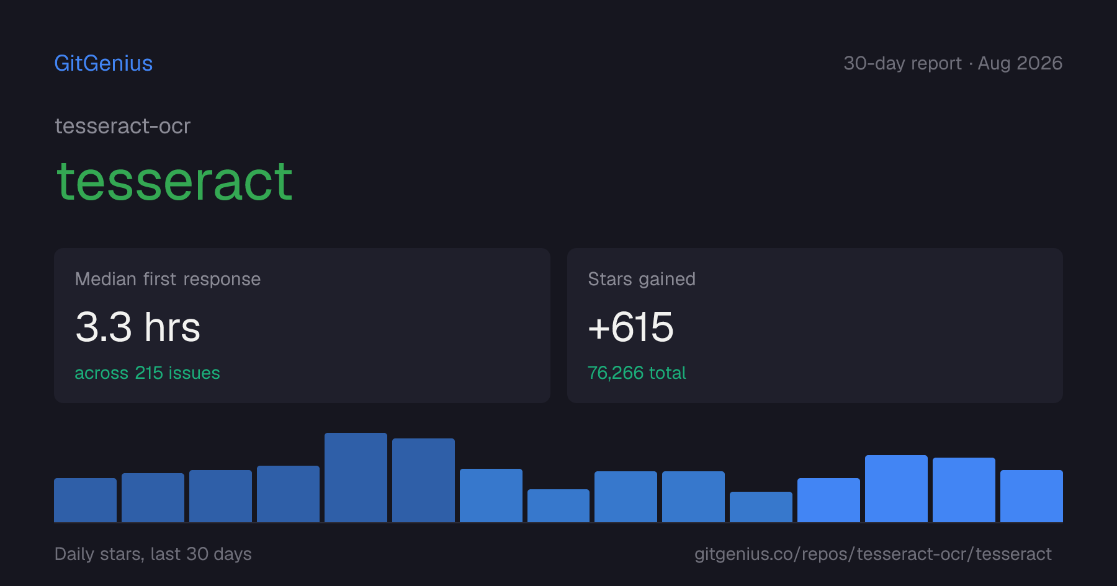
Task: Click the first bar of the daily stars chart
Action: pyautogui.click(x=85, y=500)
